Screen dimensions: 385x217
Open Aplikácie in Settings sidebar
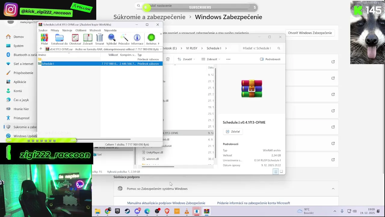(x=20, y=82)
